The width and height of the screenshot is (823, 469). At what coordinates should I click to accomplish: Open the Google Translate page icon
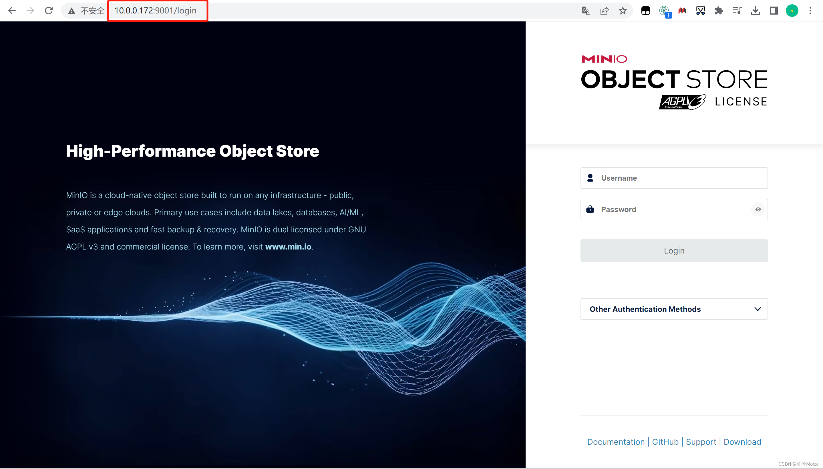click(586, 11)
